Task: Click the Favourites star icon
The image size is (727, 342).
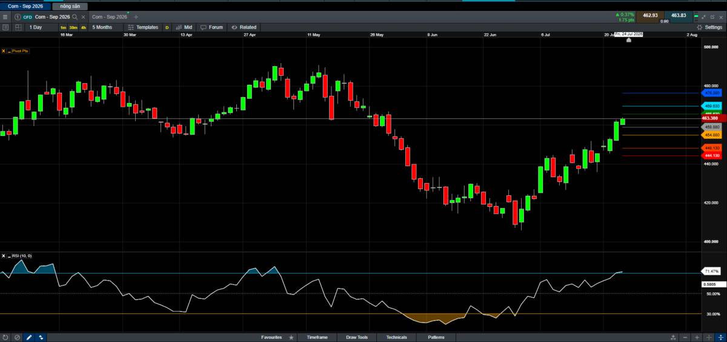Action: [x=291, y=337]
